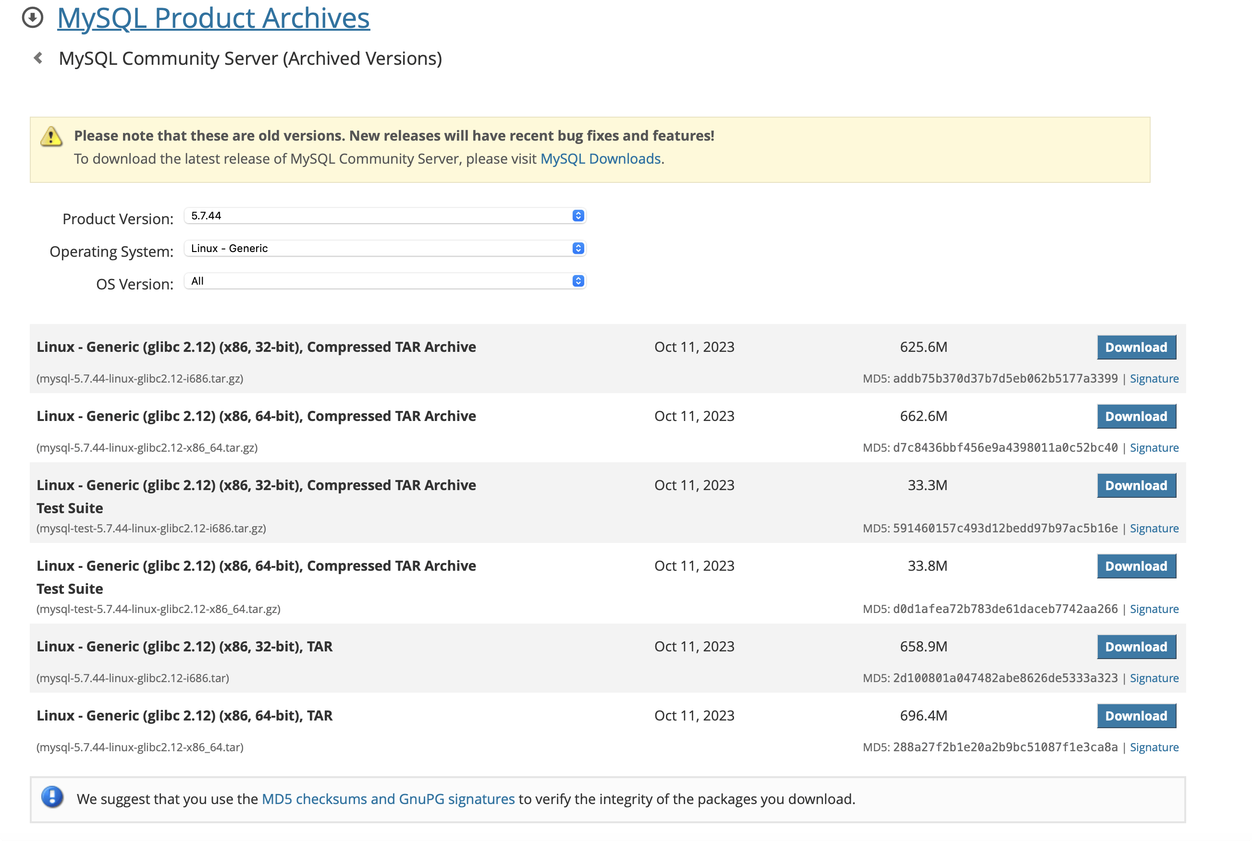Download the 32-bit Test Suite archive (33.3M)
Viewport: 1252px width, 841px height.
[x=1137, y=486]
